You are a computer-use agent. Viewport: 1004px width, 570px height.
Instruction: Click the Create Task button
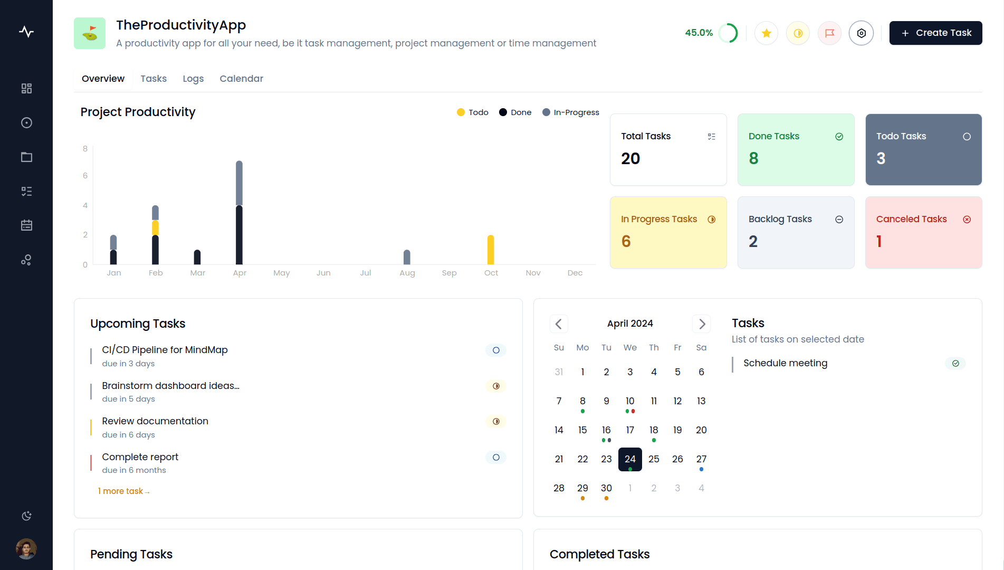[935, 33]
